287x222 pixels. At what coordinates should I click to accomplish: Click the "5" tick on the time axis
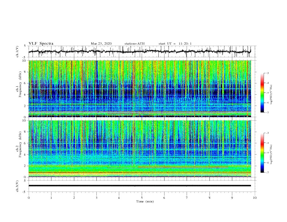(142, 198)
